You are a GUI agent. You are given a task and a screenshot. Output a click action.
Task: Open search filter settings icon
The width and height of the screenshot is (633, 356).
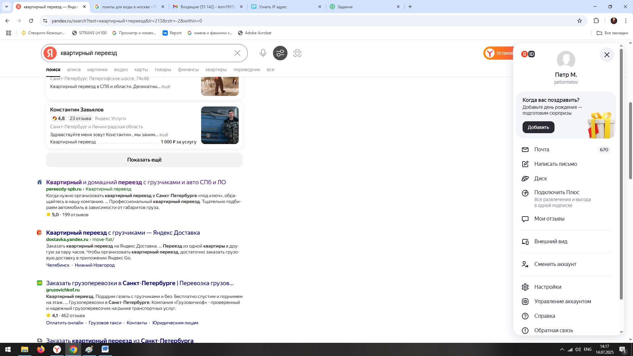click(280, 53)
